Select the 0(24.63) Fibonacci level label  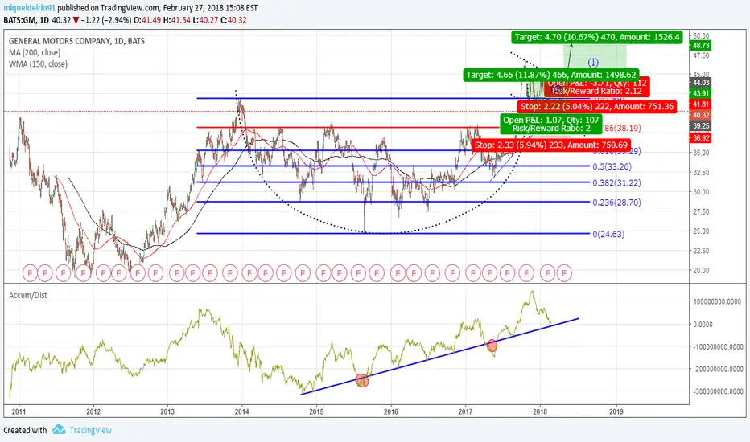608,234
